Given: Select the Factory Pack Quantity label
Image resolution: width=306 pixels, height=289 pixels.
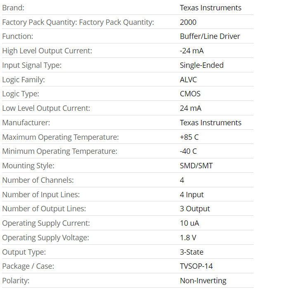Looking at the screenshot, I should 78,22.
